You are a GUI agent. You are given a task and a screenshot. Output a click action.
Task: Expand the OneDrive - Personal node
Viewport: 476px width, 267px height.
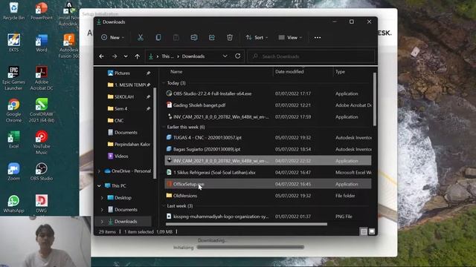point(99,171)
